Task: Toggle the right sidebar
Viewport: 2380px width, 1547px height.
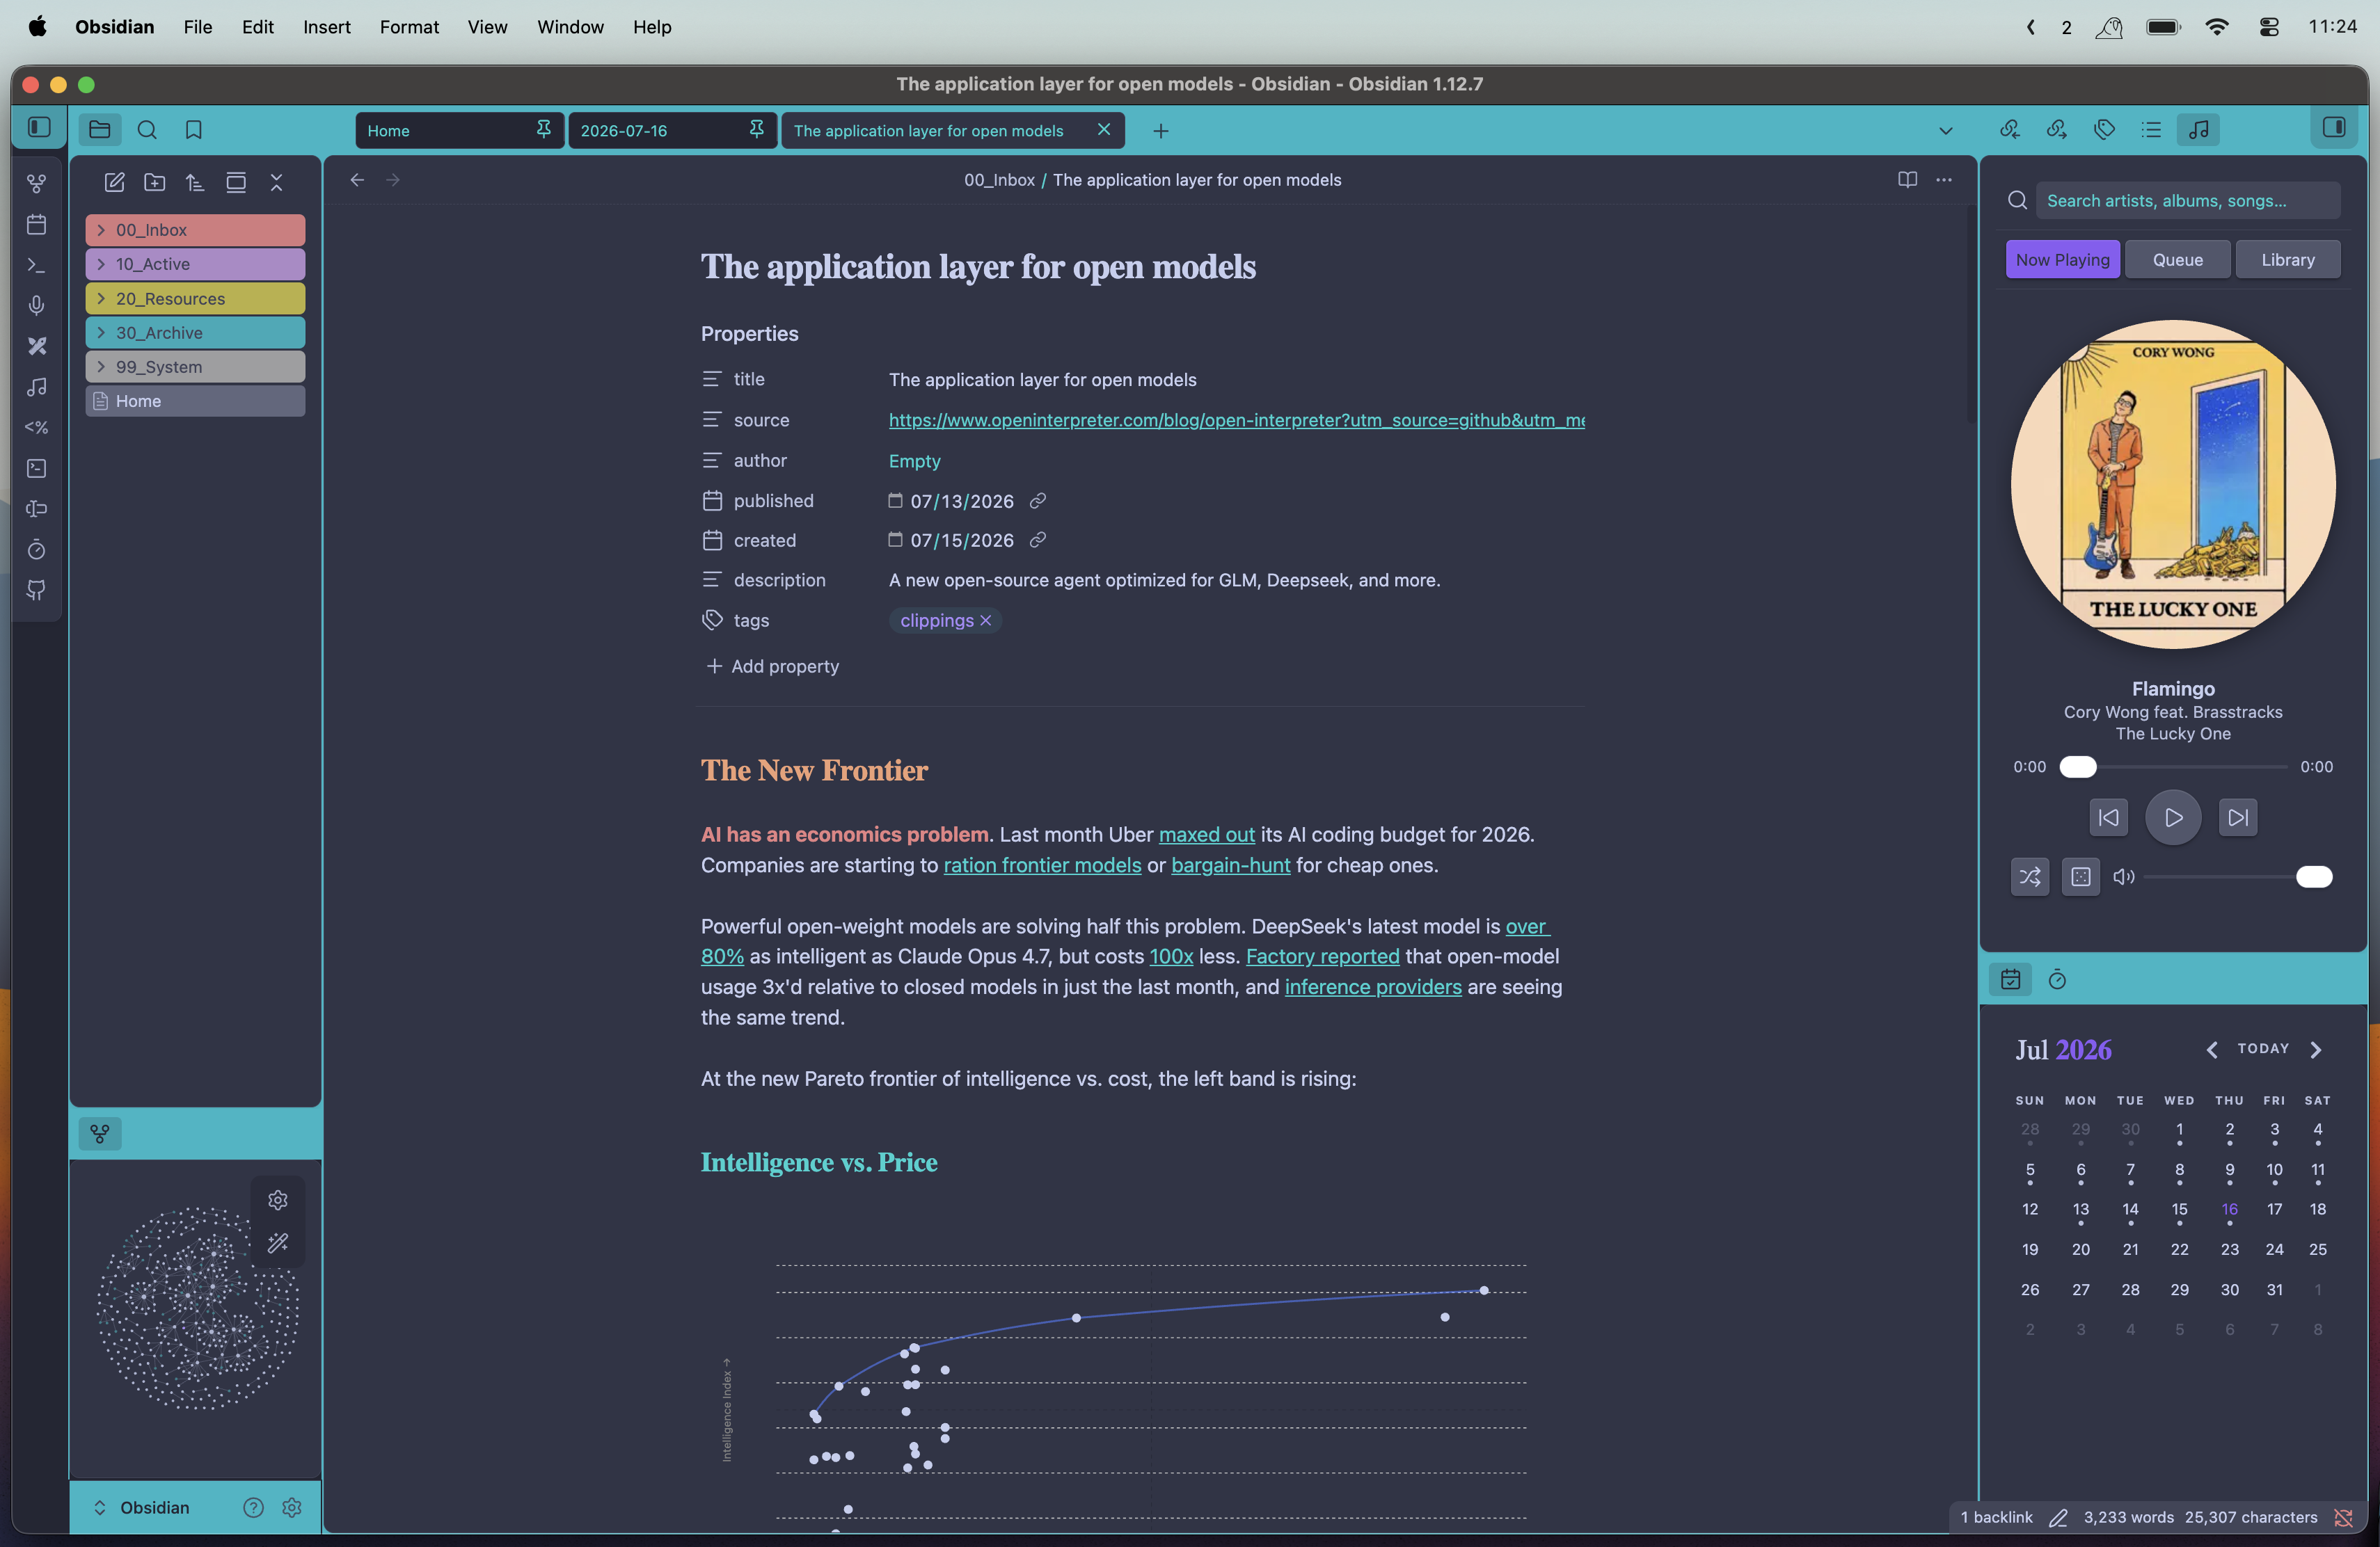Action: tap(2334, 128)
